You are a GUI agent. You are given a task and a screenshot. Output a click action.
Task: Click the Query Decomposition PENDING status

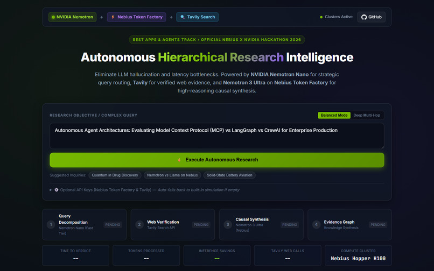point(113,225)
